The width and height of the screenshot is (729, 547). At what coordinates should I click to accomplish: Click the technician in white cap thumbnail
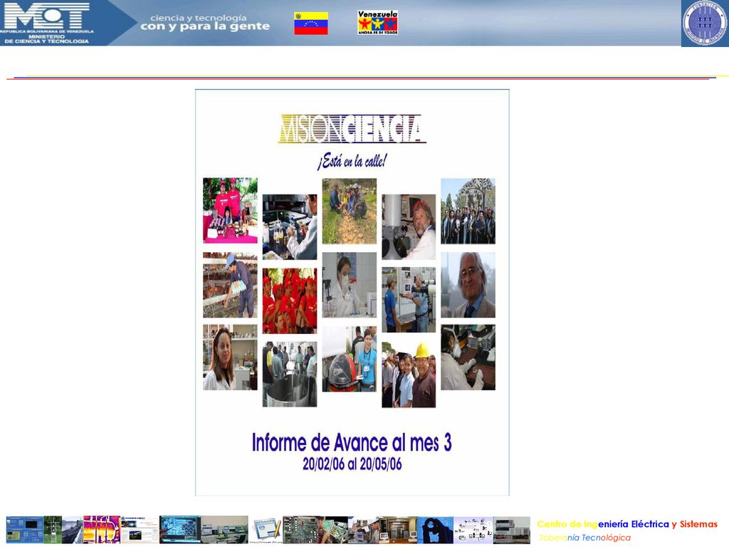tap(364, 530)
